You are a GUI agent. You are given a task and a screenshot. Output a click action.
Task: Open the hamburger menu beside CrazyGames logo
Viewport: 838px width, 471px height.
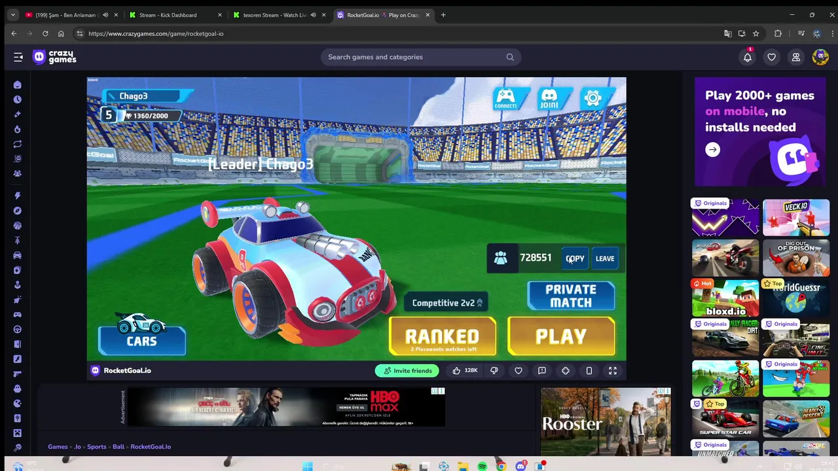(x=18, y=57)
